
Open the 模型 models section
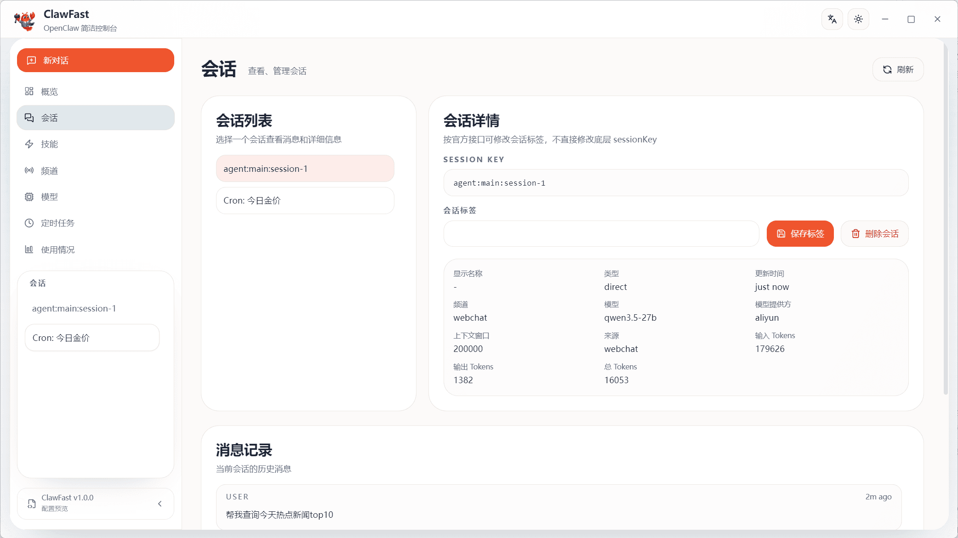pos(95,197)
